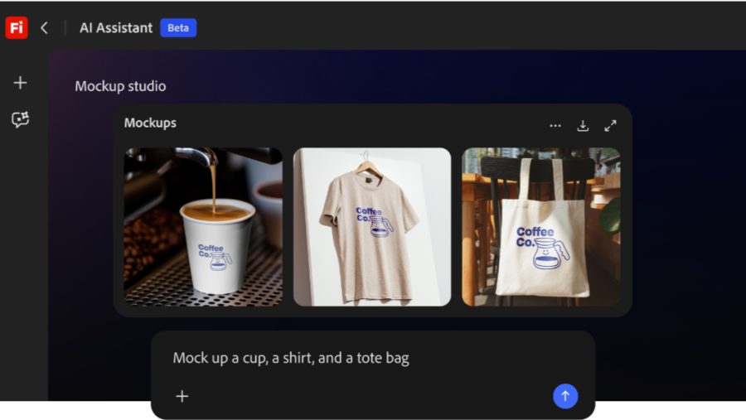746x420 pixels.
Task: Add an attachment with the prompt plus icon
Action: pyautogui.click(x=182, y=396)
